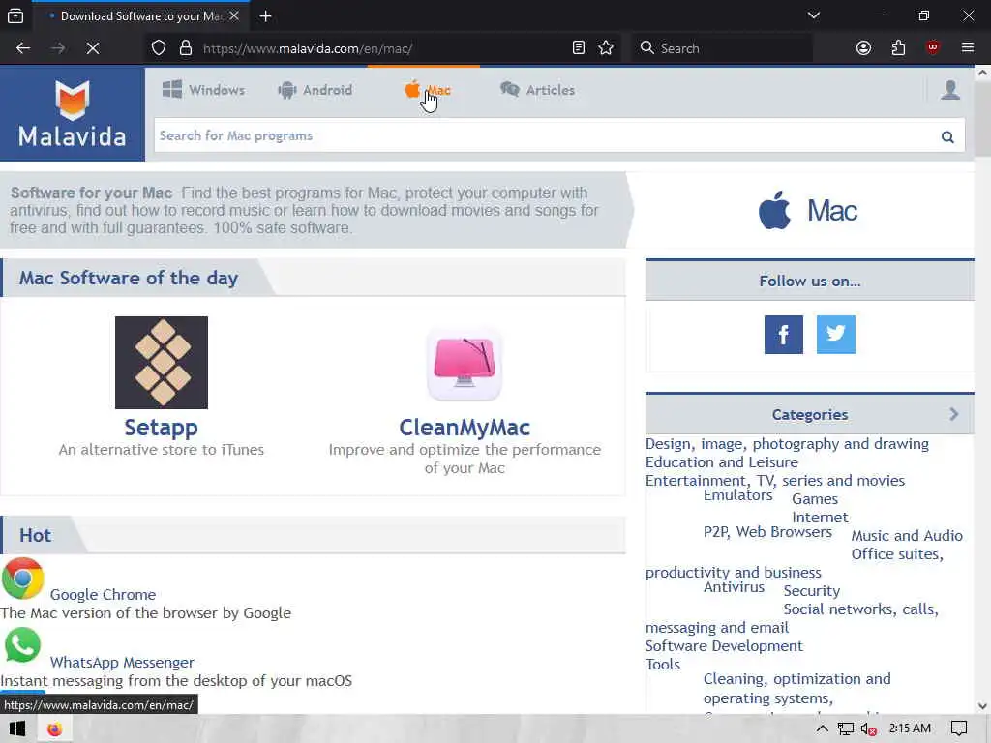This screenshot has width=991, height=743.
Task: Click the page vertical scrollbar
Action: click(982, 117)
